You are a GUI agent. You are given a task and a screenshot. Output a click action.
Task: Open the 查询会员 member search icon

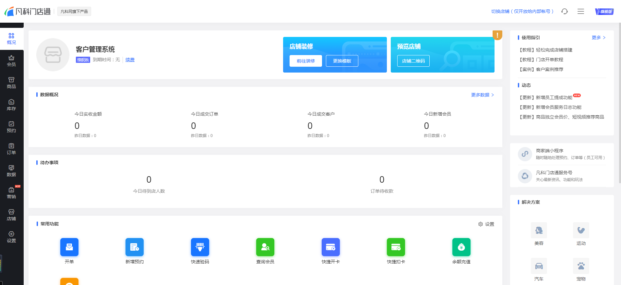click(265, 247)
